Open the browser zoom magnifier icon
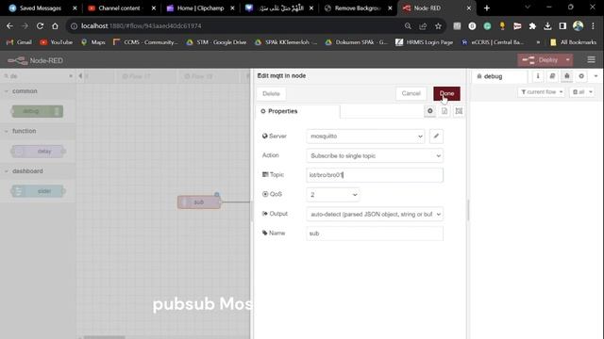Viewport: 604px width, 339px height. pos(408,25)
